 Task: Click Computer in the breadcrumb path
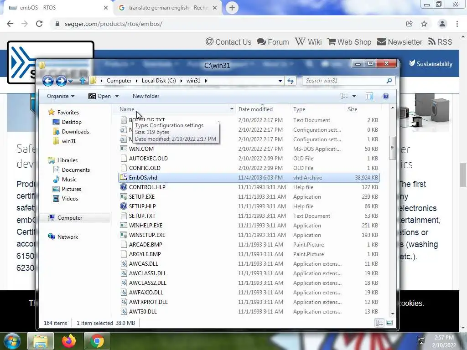tap(119, 81)
